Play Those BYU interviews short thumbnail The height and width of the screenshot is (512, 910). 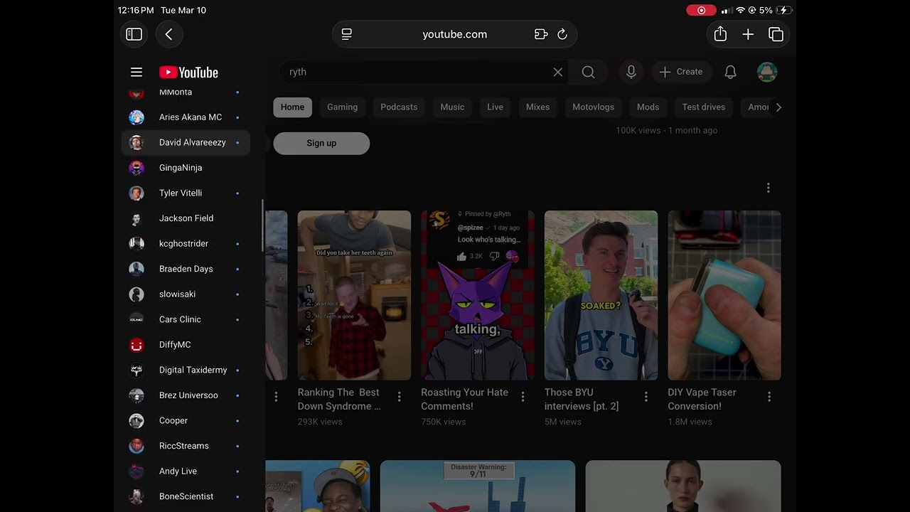601,295
